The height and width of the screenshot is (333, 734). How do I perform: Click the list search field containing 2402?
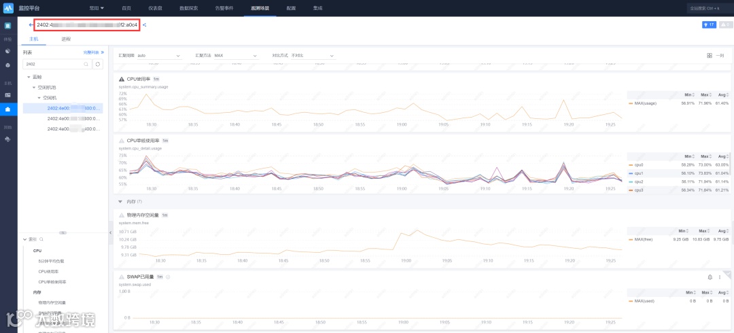coord(56,64)
